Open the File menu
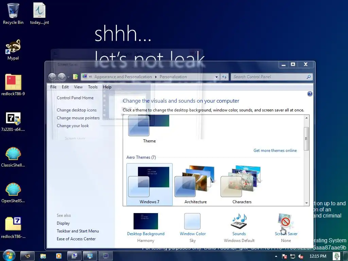348x261 pixels. tap(53, 87)
